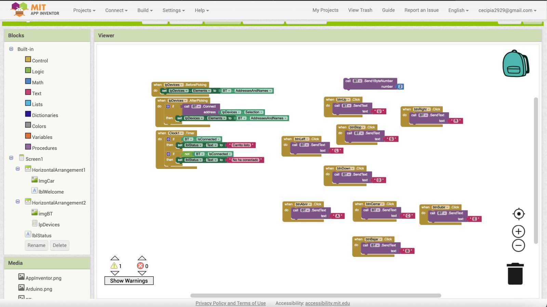
Task: Collapse the Screen1 tree node
Action: (x=11, y=158)
